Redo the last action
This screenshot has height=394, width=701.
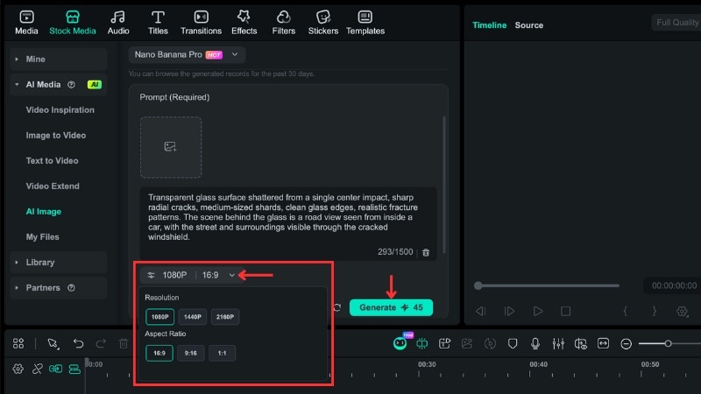click(x=101, y=343)
